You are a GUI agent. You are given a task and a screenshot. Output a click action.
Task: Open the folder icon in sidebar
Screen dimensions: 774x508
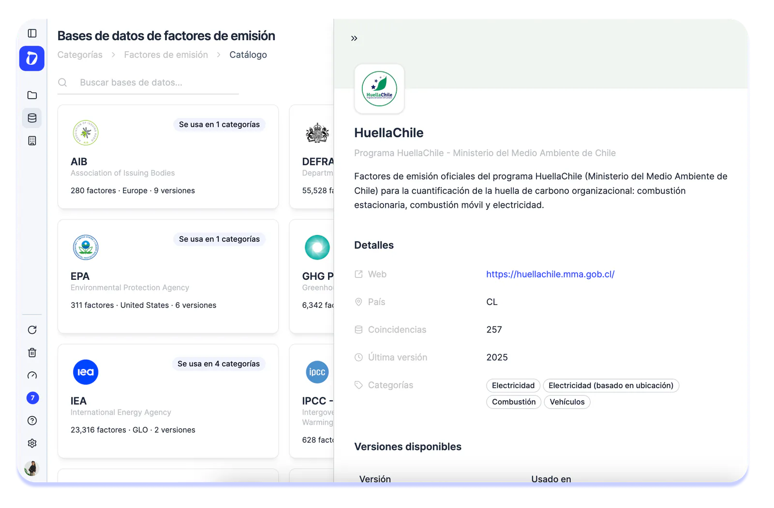tap(32, 95)
